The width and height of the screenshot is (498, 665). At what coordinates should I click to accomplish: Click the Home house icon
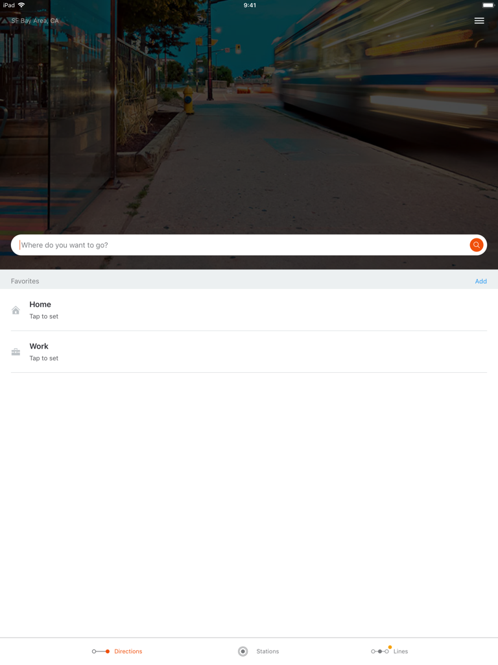pos(16,310)
